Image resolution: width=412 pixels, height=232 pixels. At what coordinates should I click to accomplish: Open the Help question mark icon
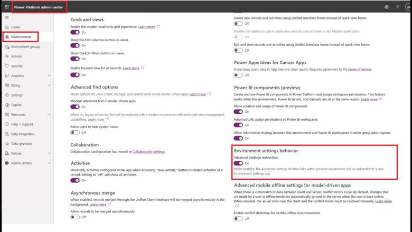397,7
